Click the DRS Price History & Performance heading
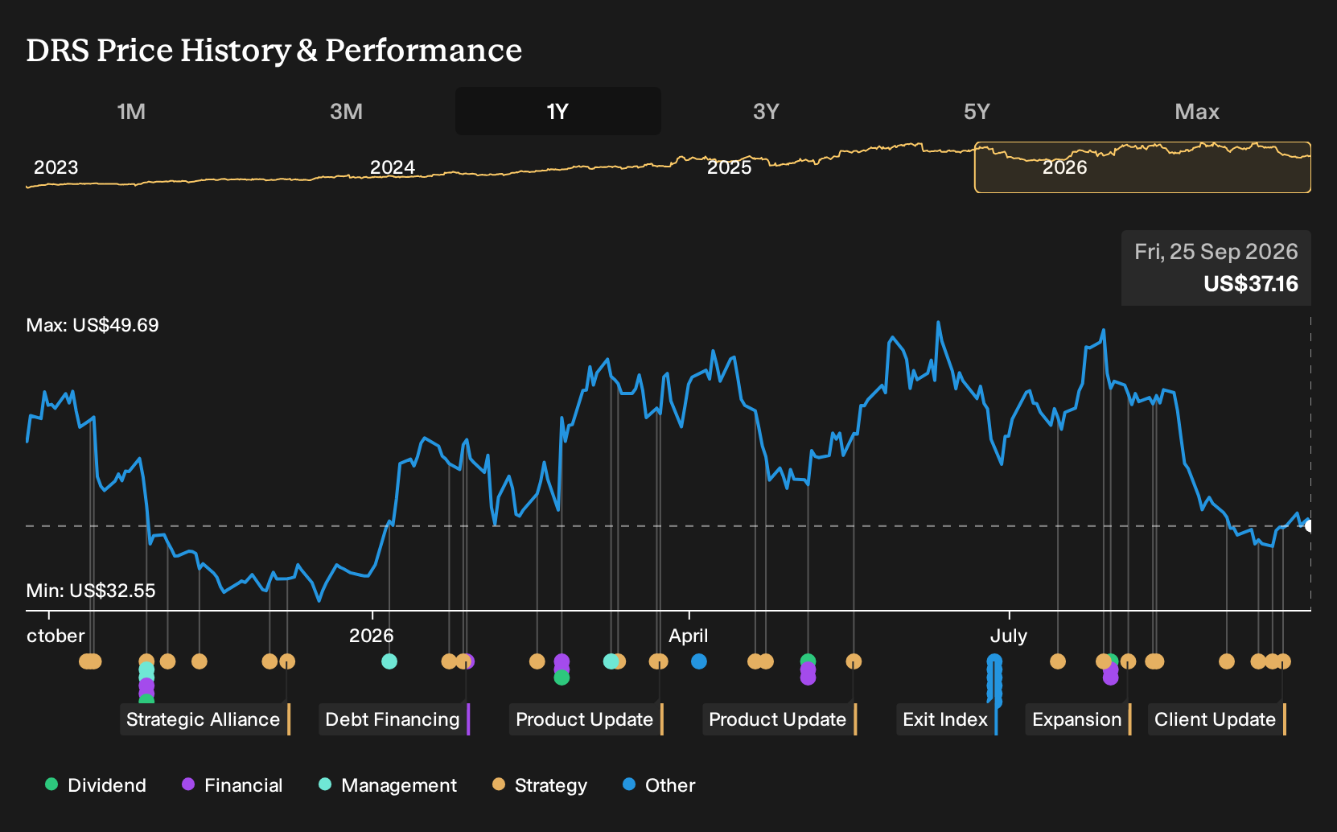The width and height of the screenshot is (1337, 832). pyautogui.click(x=274, y=50)
